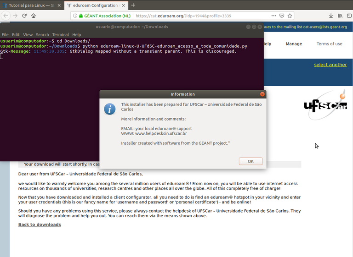353x257 pixels.
Task: Open Firefox downloads arrow icon
Action: coord(331,16)
